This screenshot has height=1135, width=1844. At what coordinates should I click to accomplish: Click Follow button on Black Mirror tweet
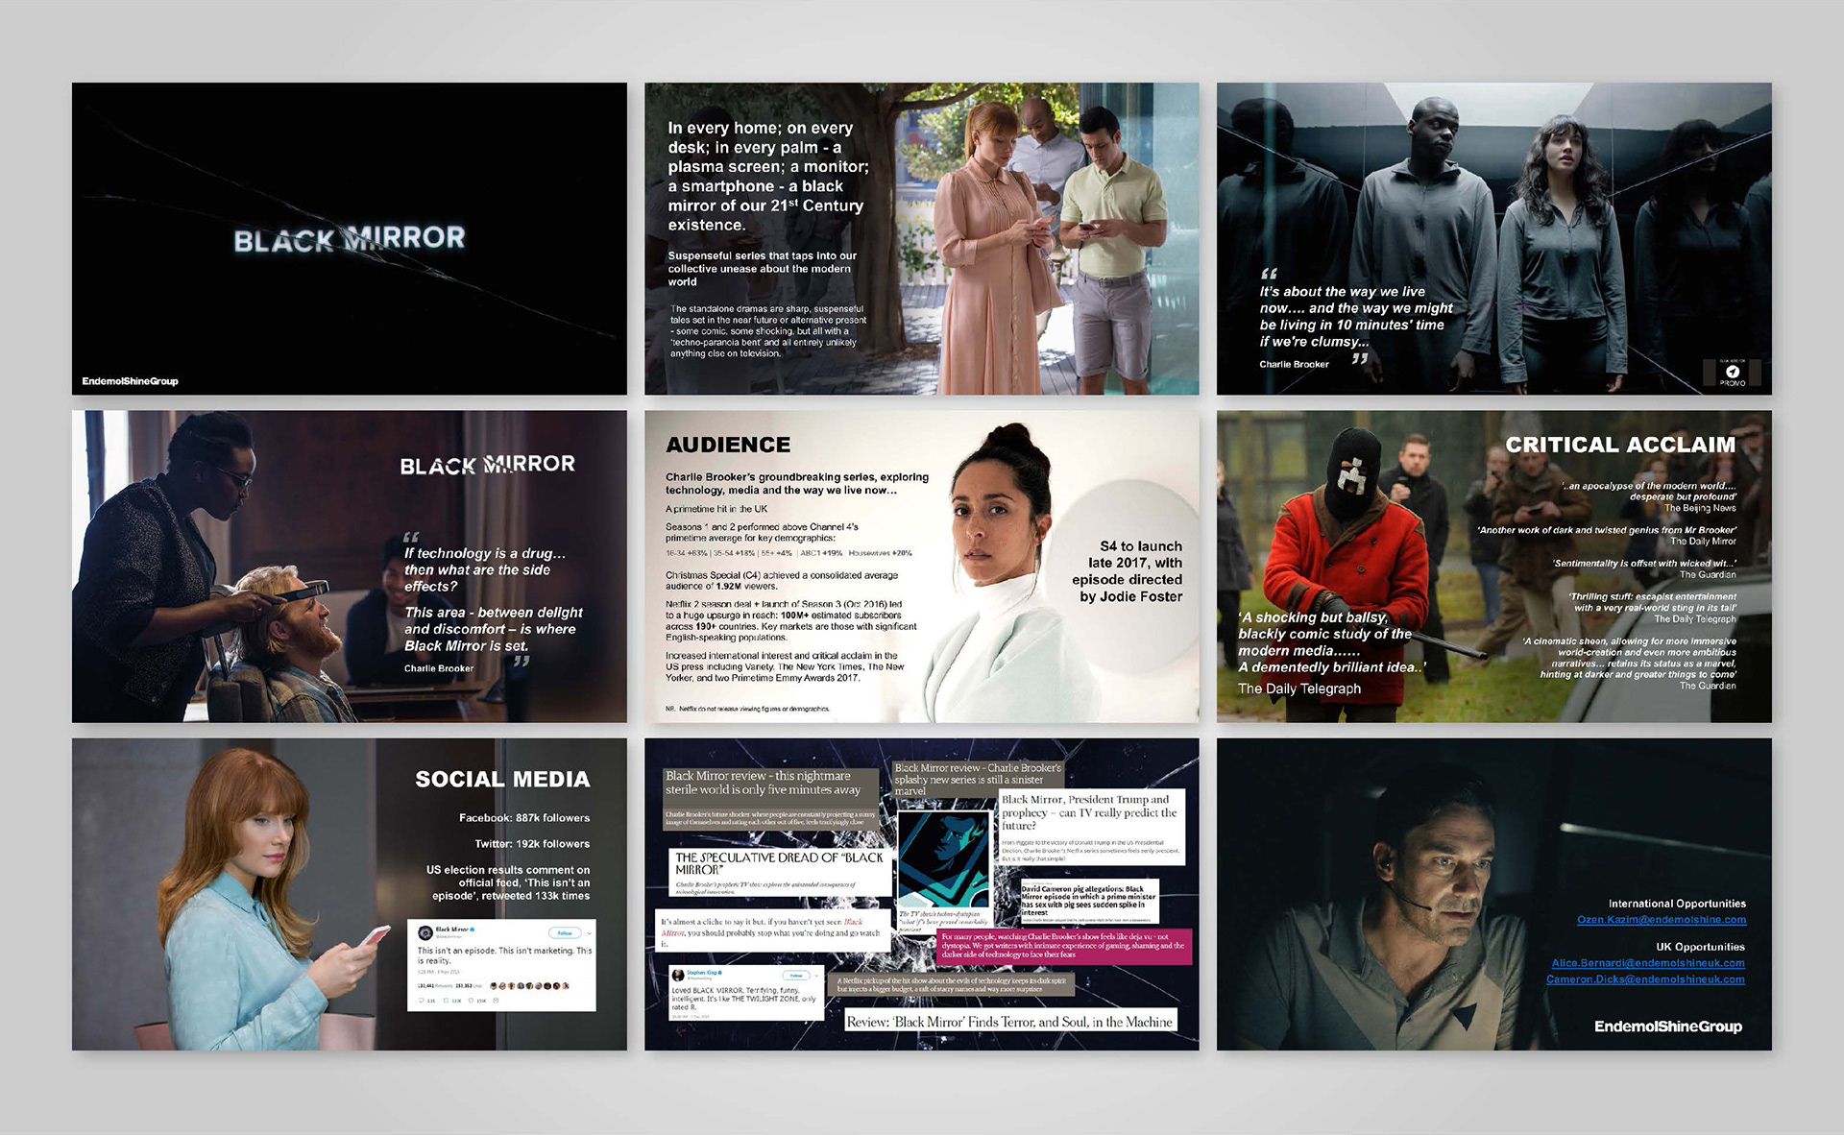(x=565, y=932)
